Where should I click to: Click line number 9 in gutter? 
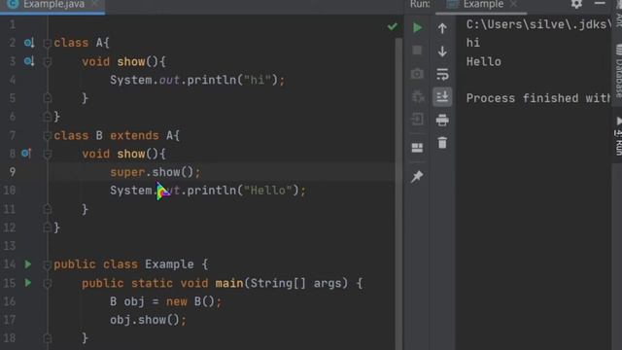[13, 172]
